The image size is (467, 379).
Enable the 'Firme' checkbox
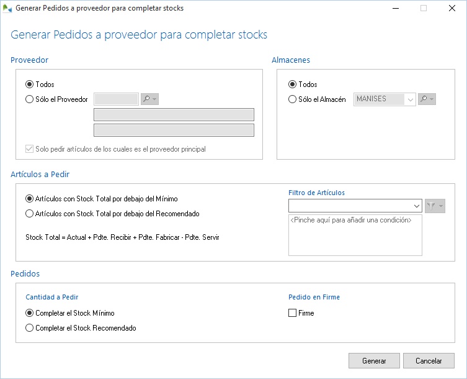tap(293, 313)
